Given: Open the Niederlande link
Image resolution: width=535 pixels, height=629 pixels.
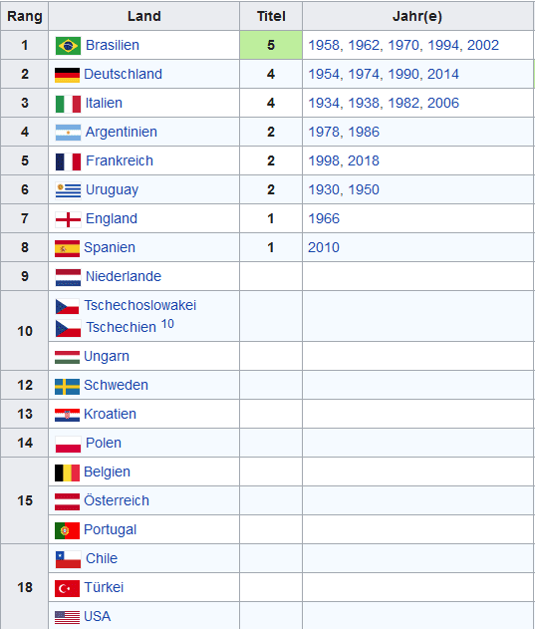Looking at the screenshot, I should [x=124, y=276].
